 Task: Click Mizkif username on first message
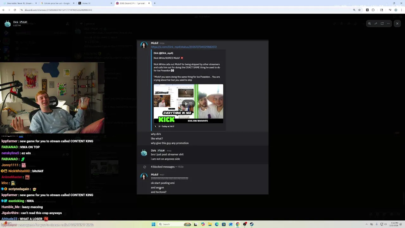pos(154,43)
